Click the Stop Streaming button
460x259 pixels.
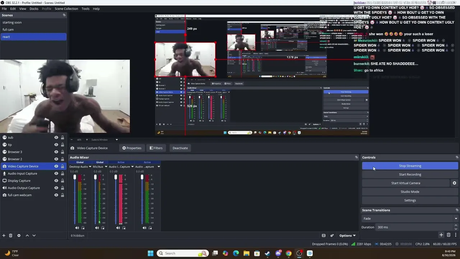tap(410, 166)
